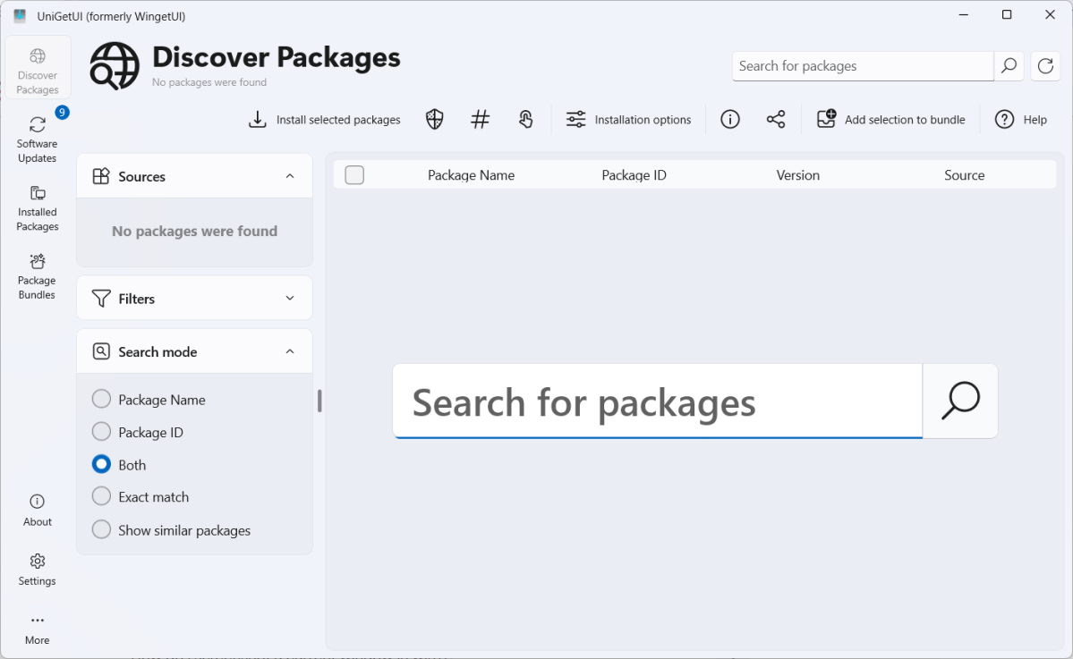1073x659 pixels.
Task: Click the package details info icon
Action: pyautogui.click(x=730, y=120)
